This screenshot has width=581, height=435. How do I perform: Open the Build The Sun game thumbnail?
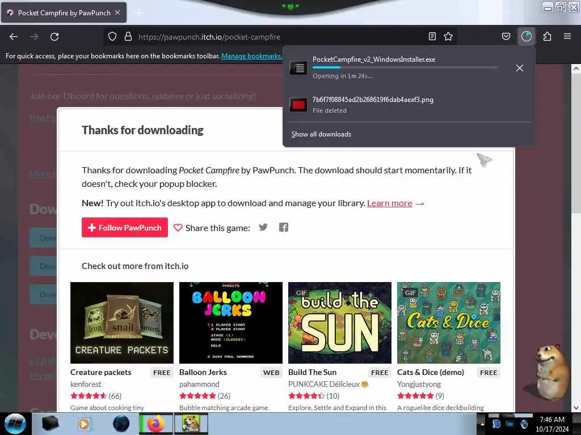pos(340,323)
